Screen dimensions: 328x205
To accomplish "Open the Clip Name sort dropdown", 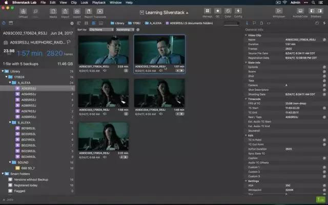I will point(101,30).
